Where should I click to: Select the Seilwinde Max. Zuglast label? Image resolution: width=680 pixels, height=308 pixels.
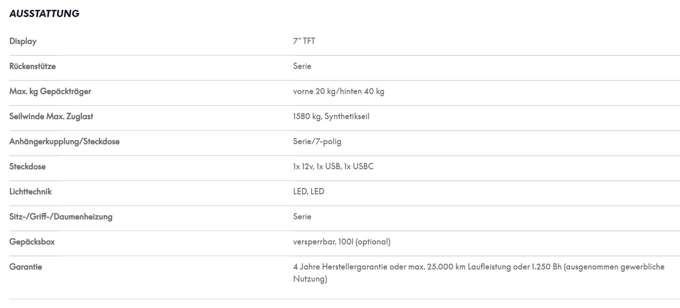tap(51, 116)
